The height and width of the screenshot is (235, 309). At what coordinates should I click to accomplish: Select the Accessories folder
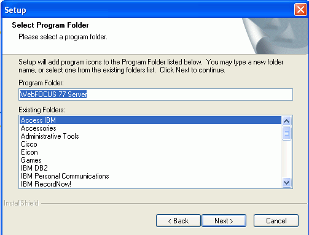[x=151, y=128]
